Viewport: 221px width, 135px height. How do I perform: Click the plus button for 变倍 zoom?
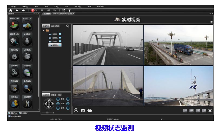(x=68, y=99)
